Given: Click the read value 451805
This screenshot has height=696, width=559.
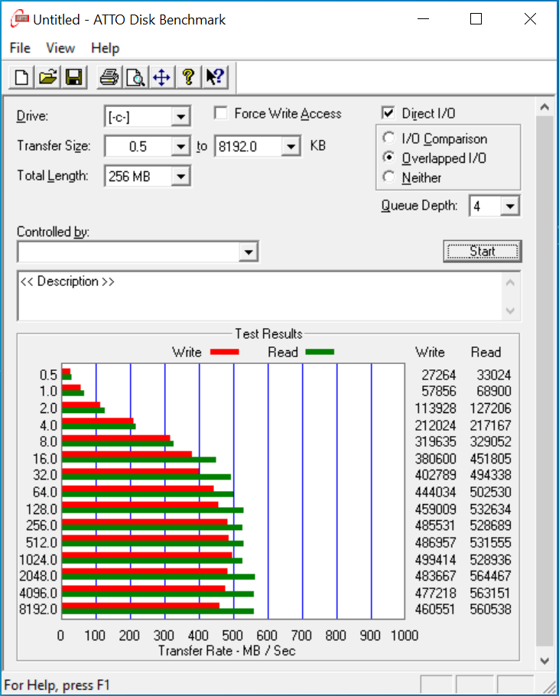Looking at the screenshot, I should click(490, 459).
